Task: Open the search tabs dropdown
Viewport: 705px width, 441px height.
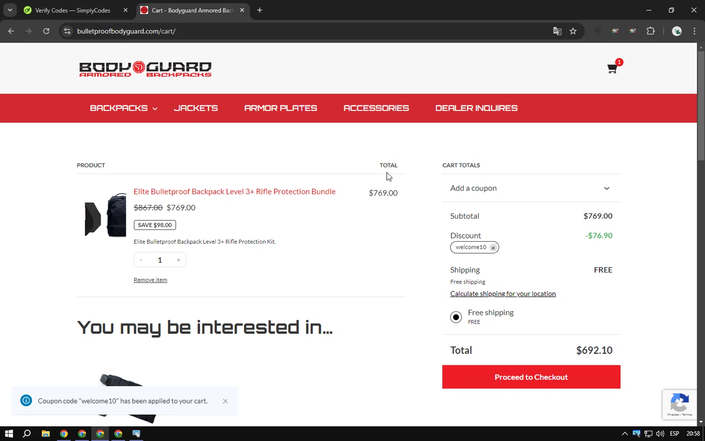Action: 10,10
